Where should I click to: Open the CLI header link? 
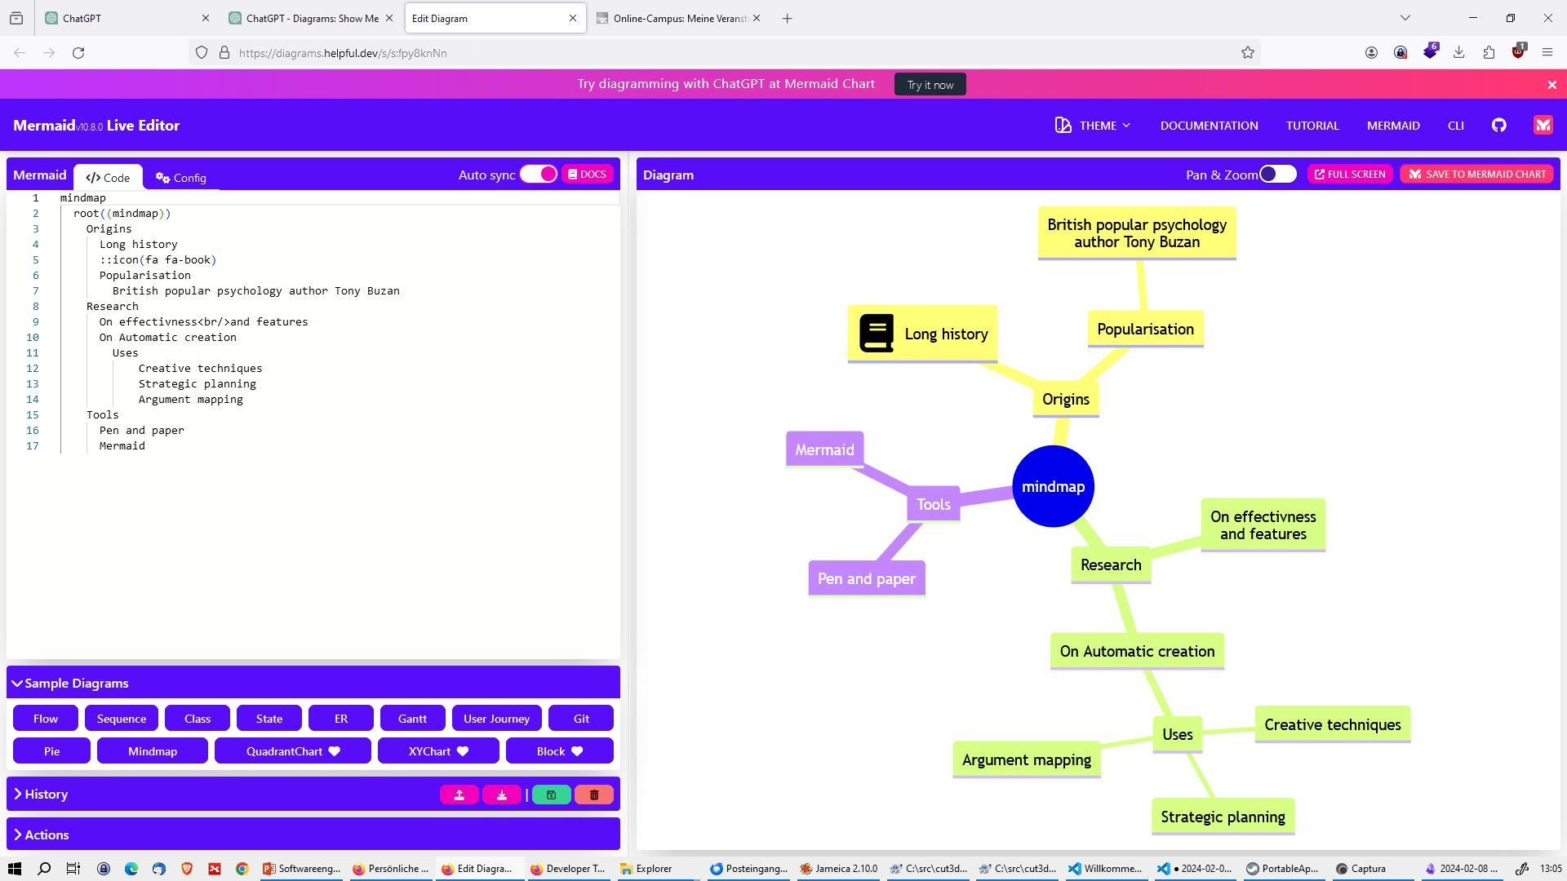[1455, 126]
